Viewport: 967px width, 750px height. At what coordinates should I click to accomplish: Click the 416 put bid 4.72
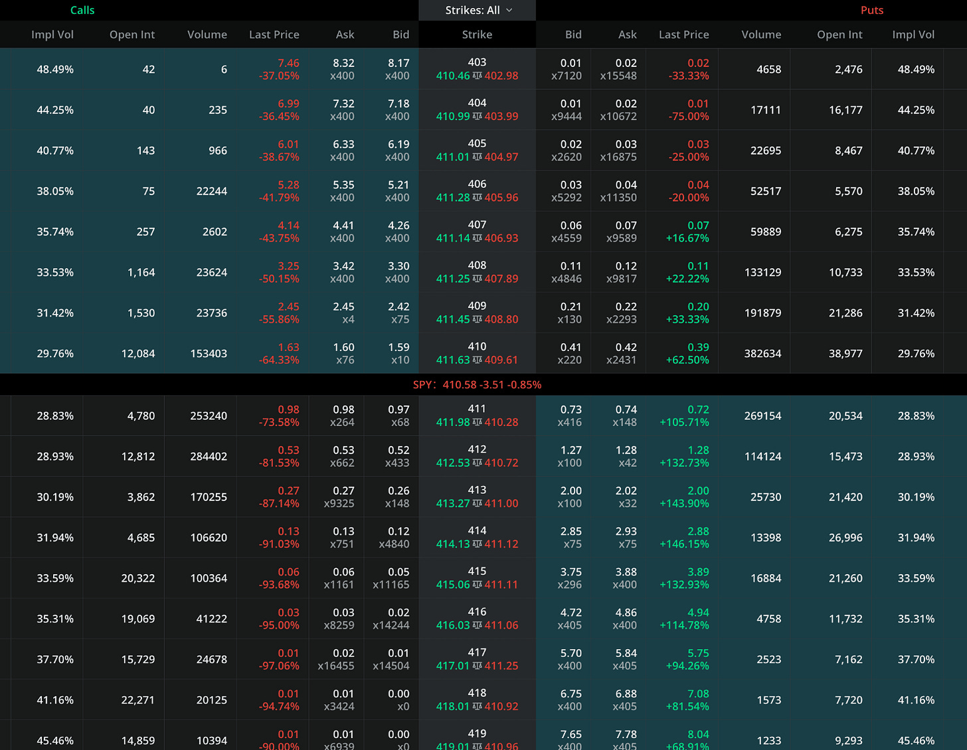pyautogui.click(x=571, y=613)
